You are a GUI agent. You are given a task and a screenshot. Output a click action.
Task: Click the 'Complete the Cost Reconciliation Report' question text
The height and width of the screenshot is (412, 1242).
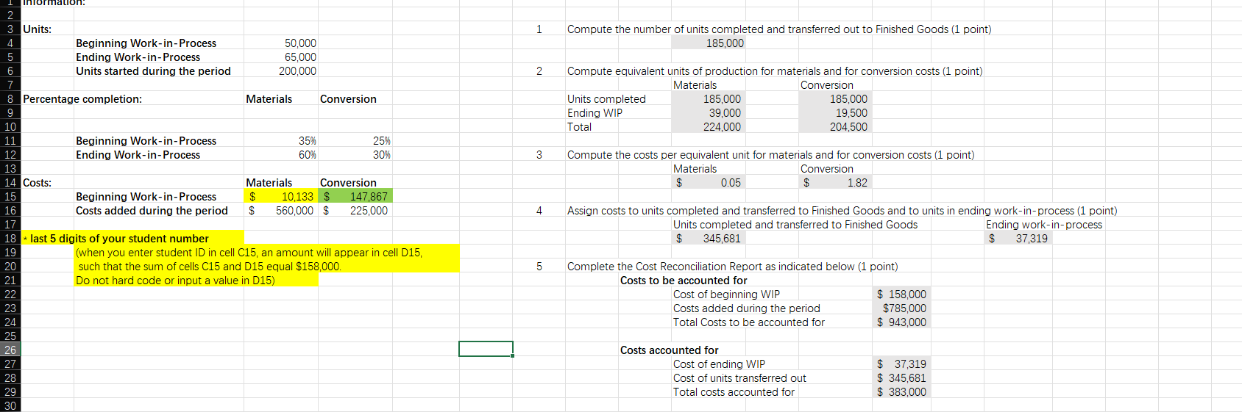[x=732, y=267]
